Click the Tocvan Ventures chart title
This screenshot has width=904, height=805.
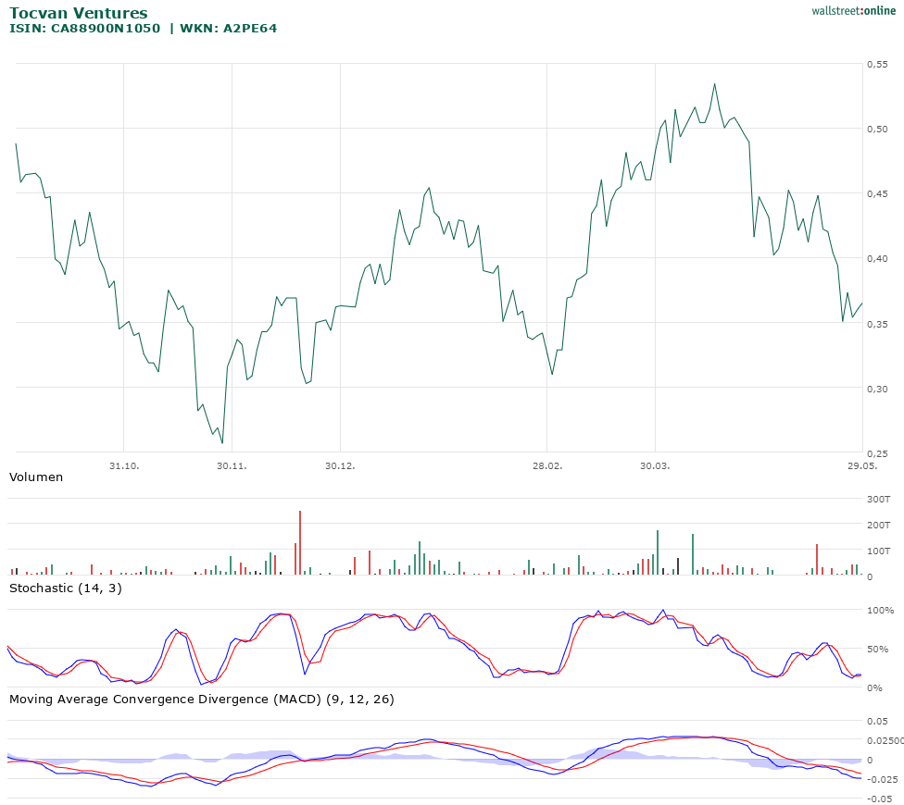click(79, 13)
